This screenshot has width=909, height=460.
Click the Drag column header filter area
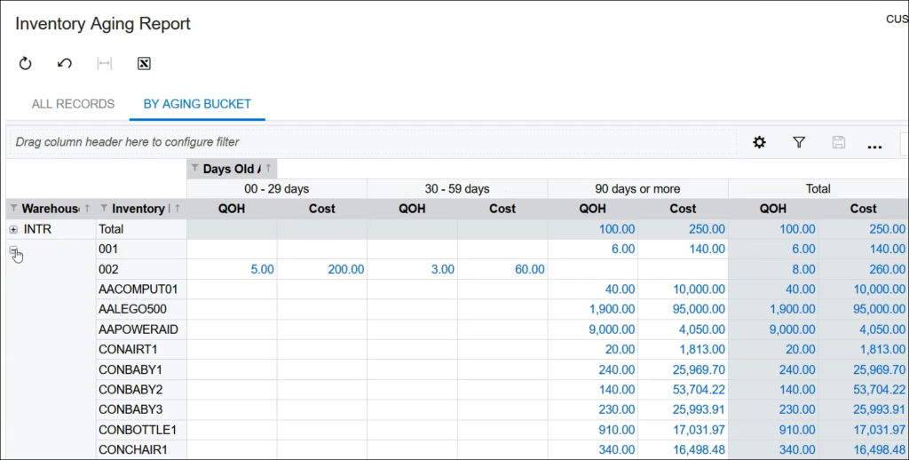point(374,142)
